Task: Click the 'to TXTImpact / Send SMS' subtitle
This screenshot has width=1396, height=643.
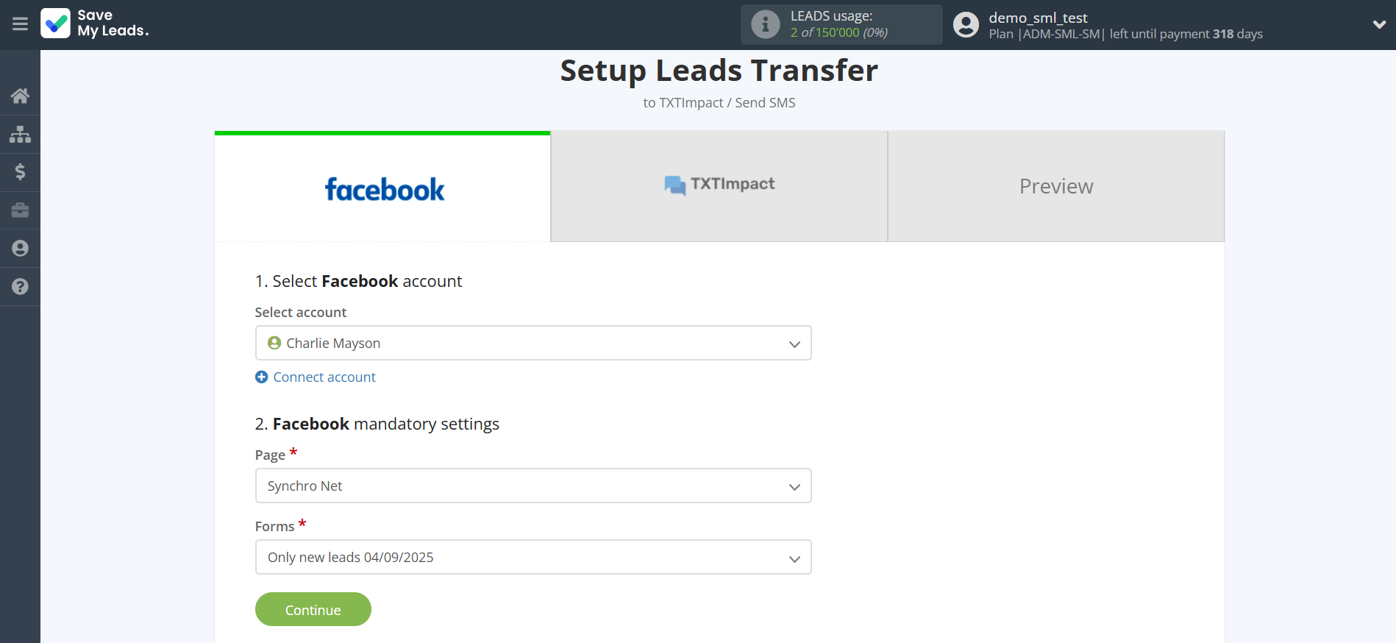Action: coord(719,103)
